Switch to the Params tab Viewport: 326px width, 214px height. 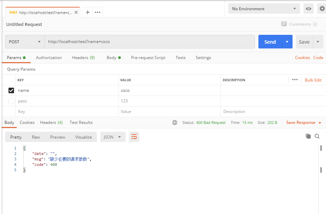16,58
